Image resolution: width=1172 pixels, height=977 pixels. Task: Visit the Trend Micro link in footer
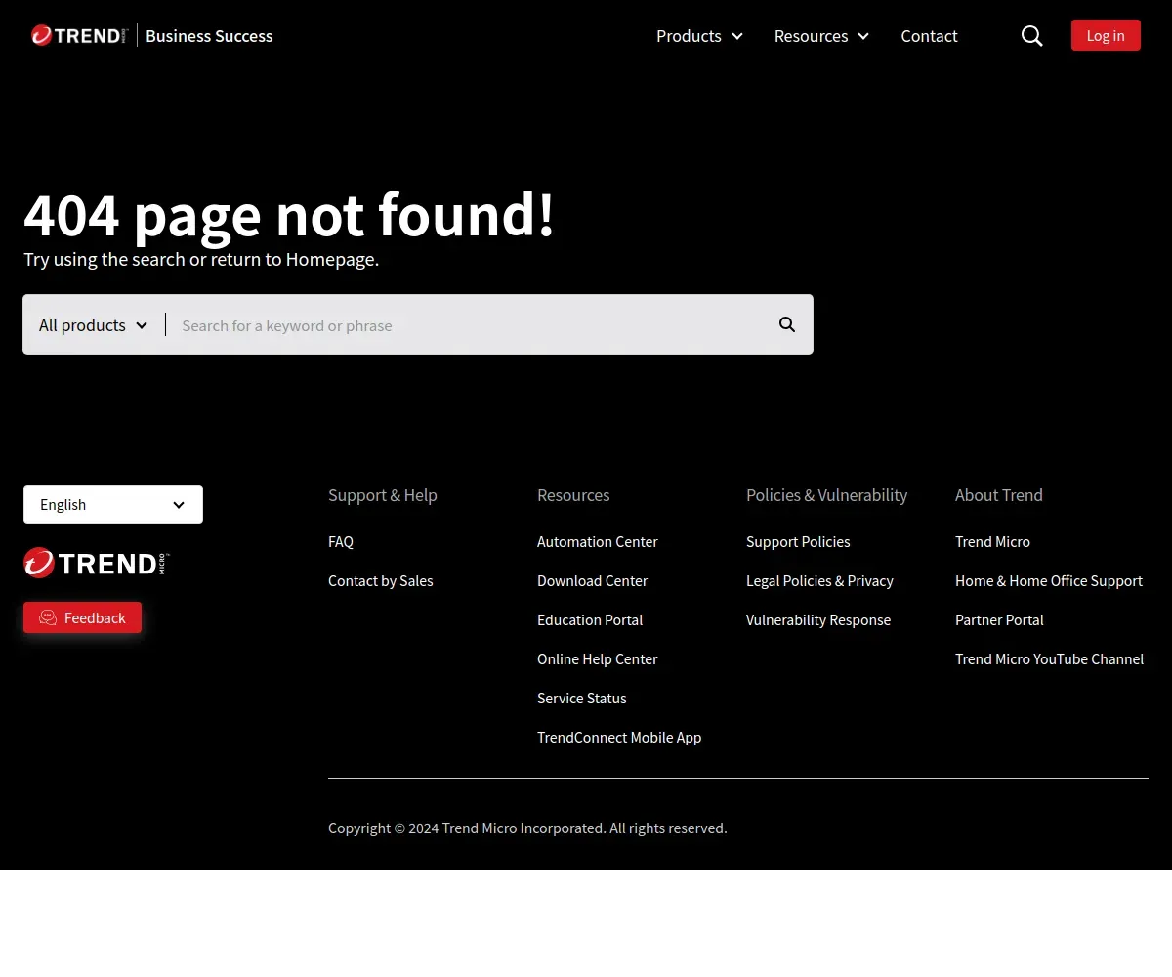[x=992, y=541]
